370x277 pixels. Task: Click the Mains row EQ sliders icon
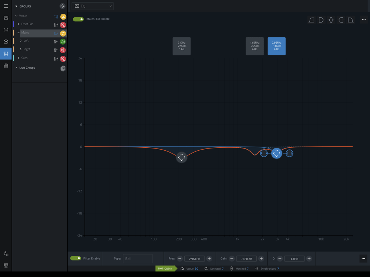(56, 34)
